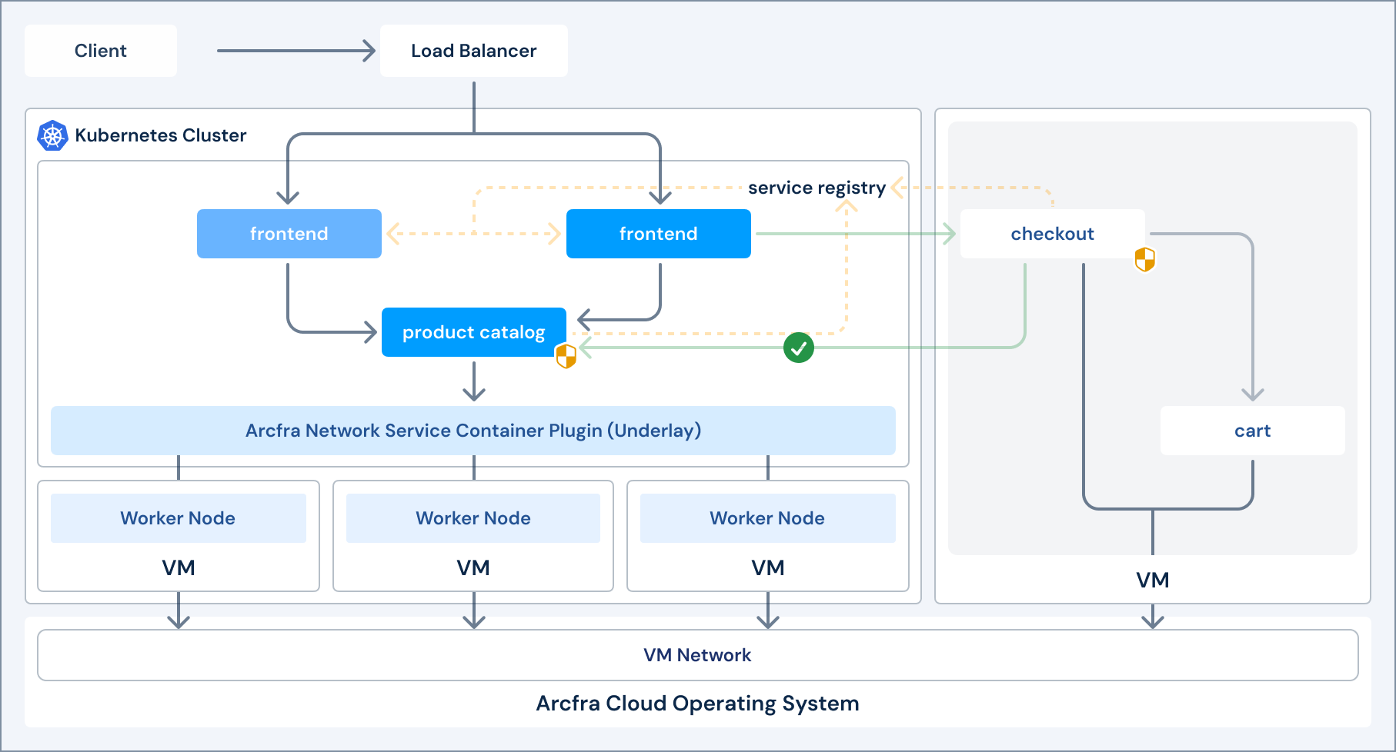This screenshot has width=1396, height=752.
Task: Click the service registry label
Action: pyautogui.click(x=817, y=188)
